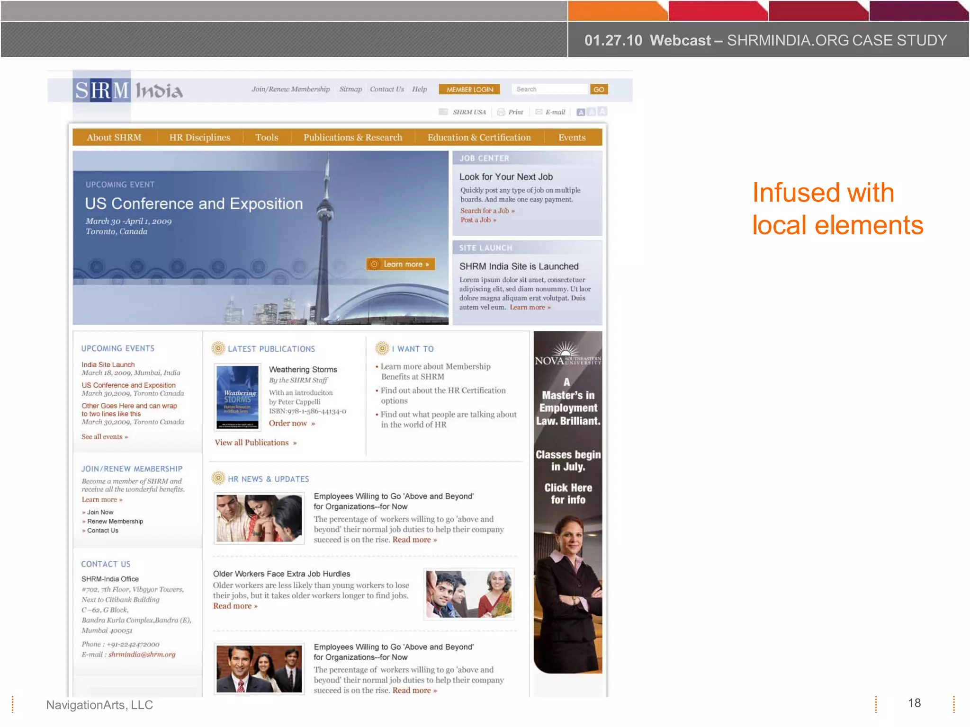Open the Education & Certification menu
Screen dimensions: 970x727
(x=479, y=137)
